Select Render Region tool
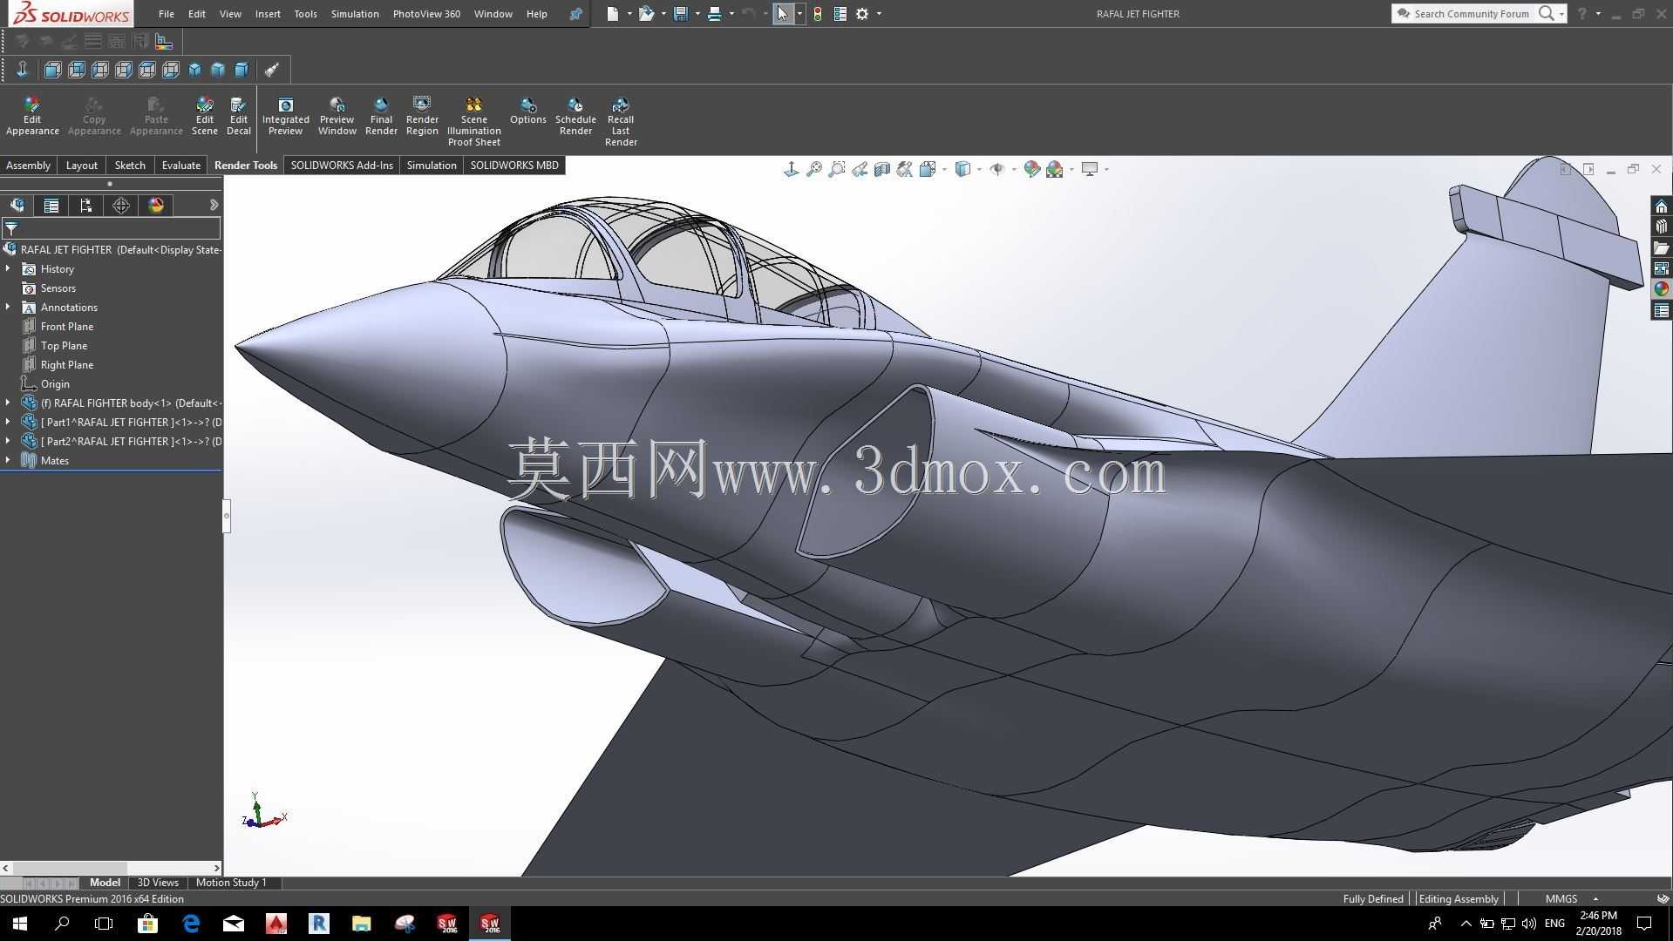Image resolution: width=1673 pixels, height=941 pixels. [x=422, y=117]
